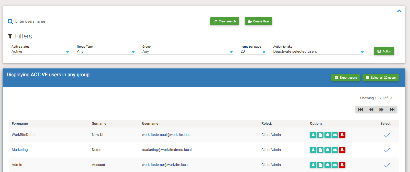Jump to the last page of users
410x172 pixels.
[x=392, y=110]
